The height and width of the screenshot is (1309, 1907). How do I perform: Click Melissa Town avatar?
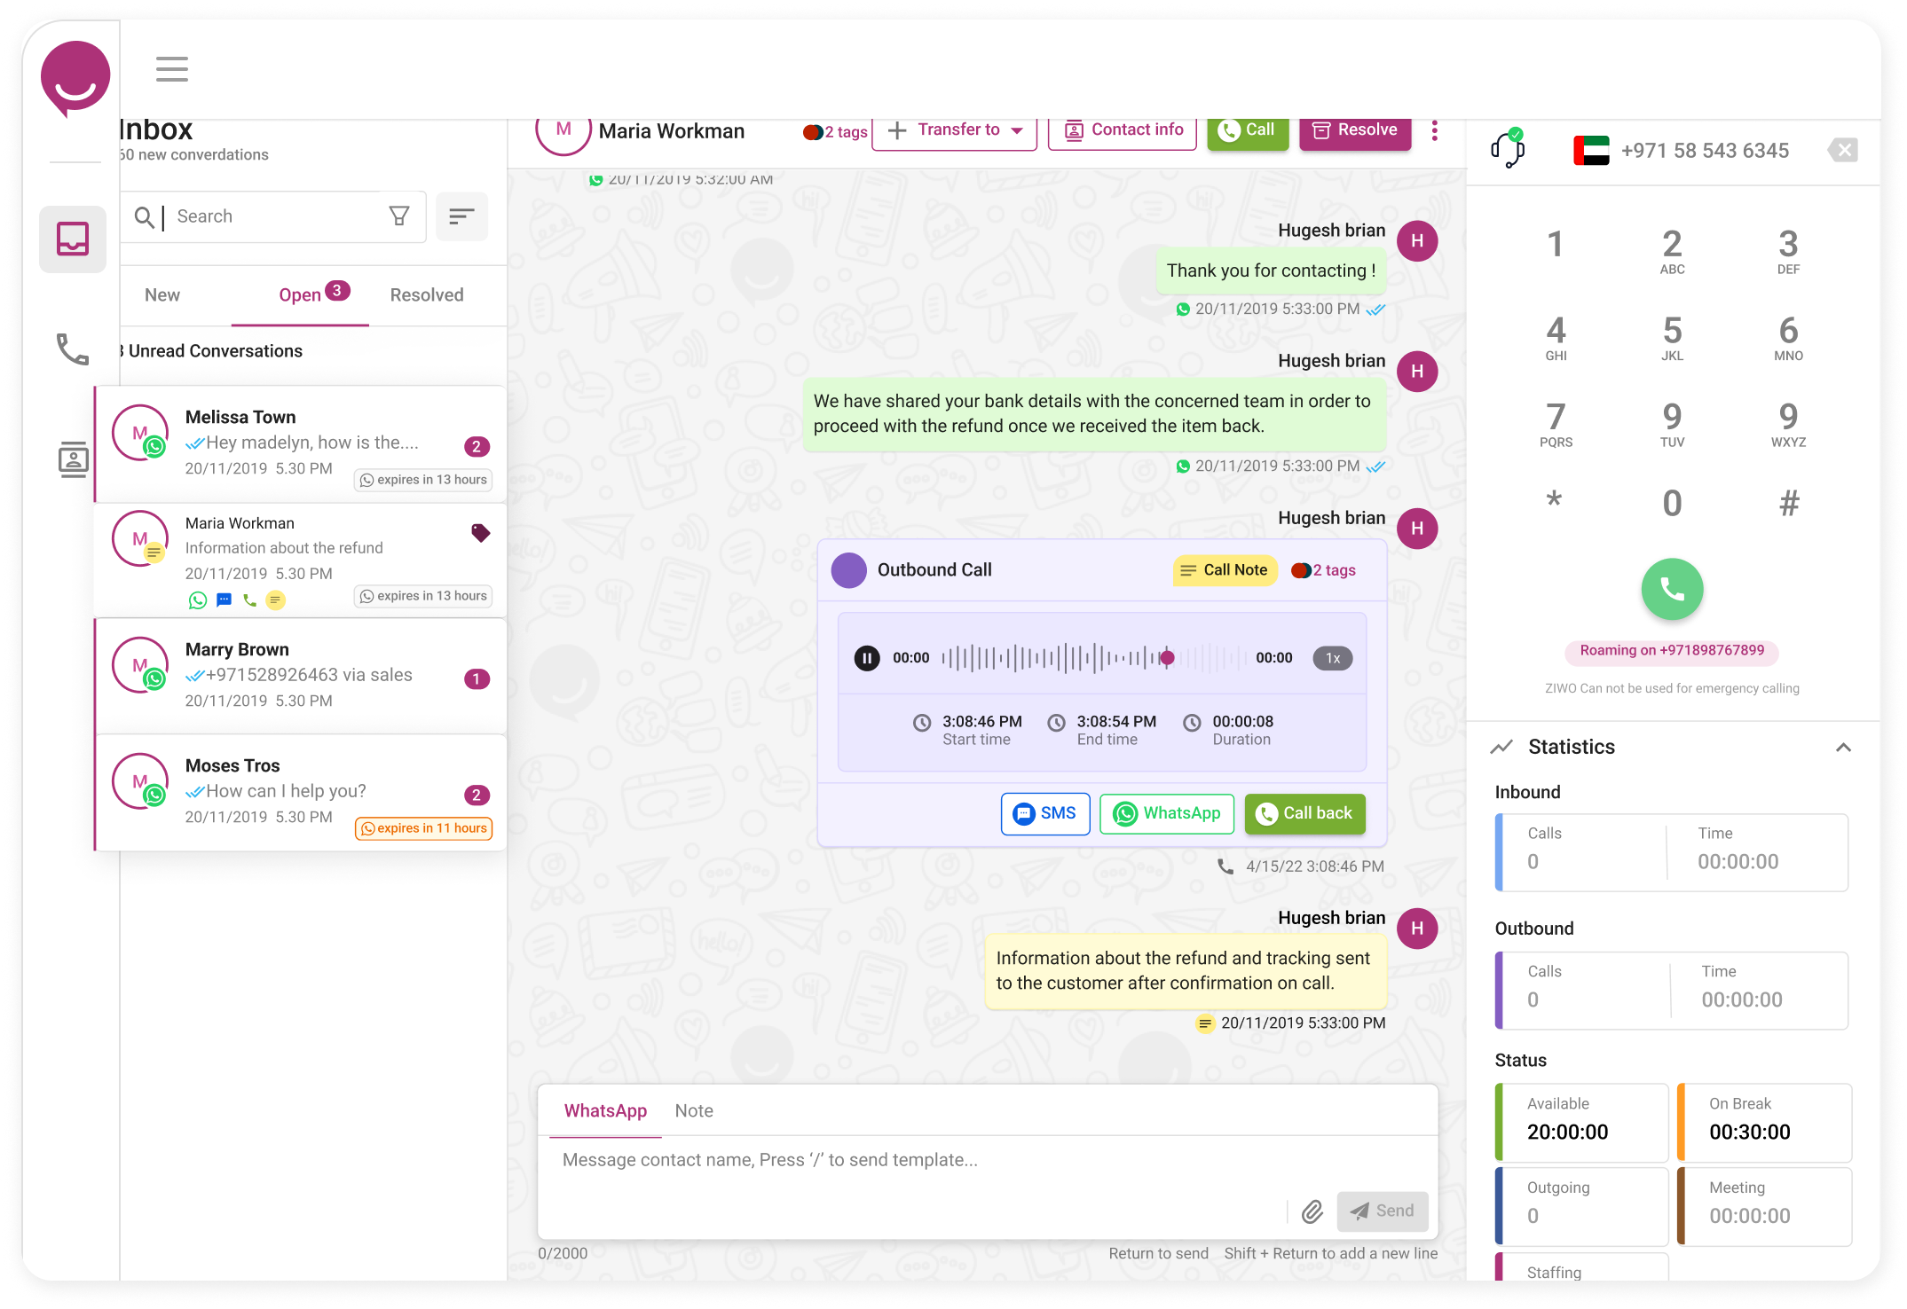pyautogui.click(x=140, y=433)
